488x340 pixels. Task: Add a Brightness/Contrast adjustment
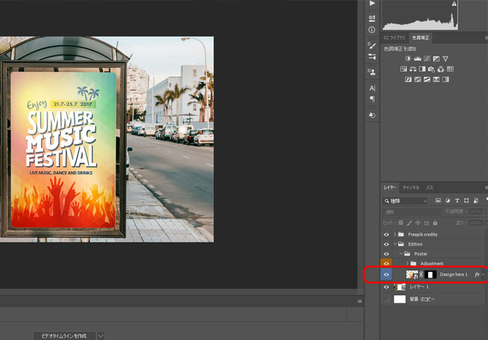[x=408, y=58]
